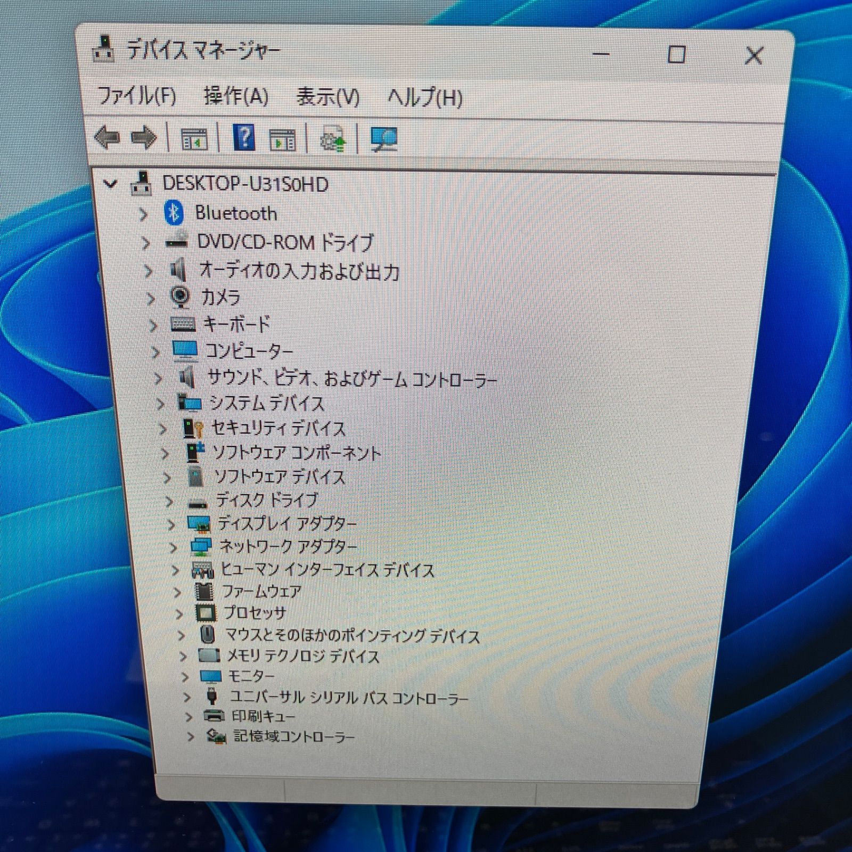The width and height of the screenshot is (852, 852).
Task: Click the show/hide console tree toolbar icon
Action: click(x=194, y=140)
